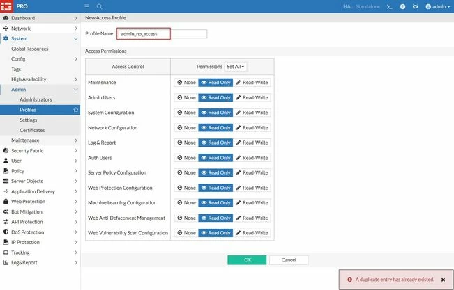The image size is (454, 290).
Task: Expand the Maintenance menu chevron
Action: 76,140
